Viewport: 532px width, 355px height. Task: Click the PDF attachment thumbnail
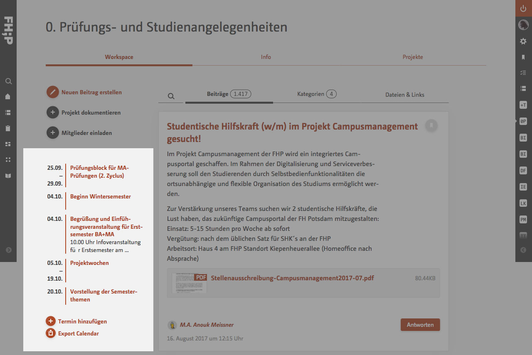click(190, 283)
